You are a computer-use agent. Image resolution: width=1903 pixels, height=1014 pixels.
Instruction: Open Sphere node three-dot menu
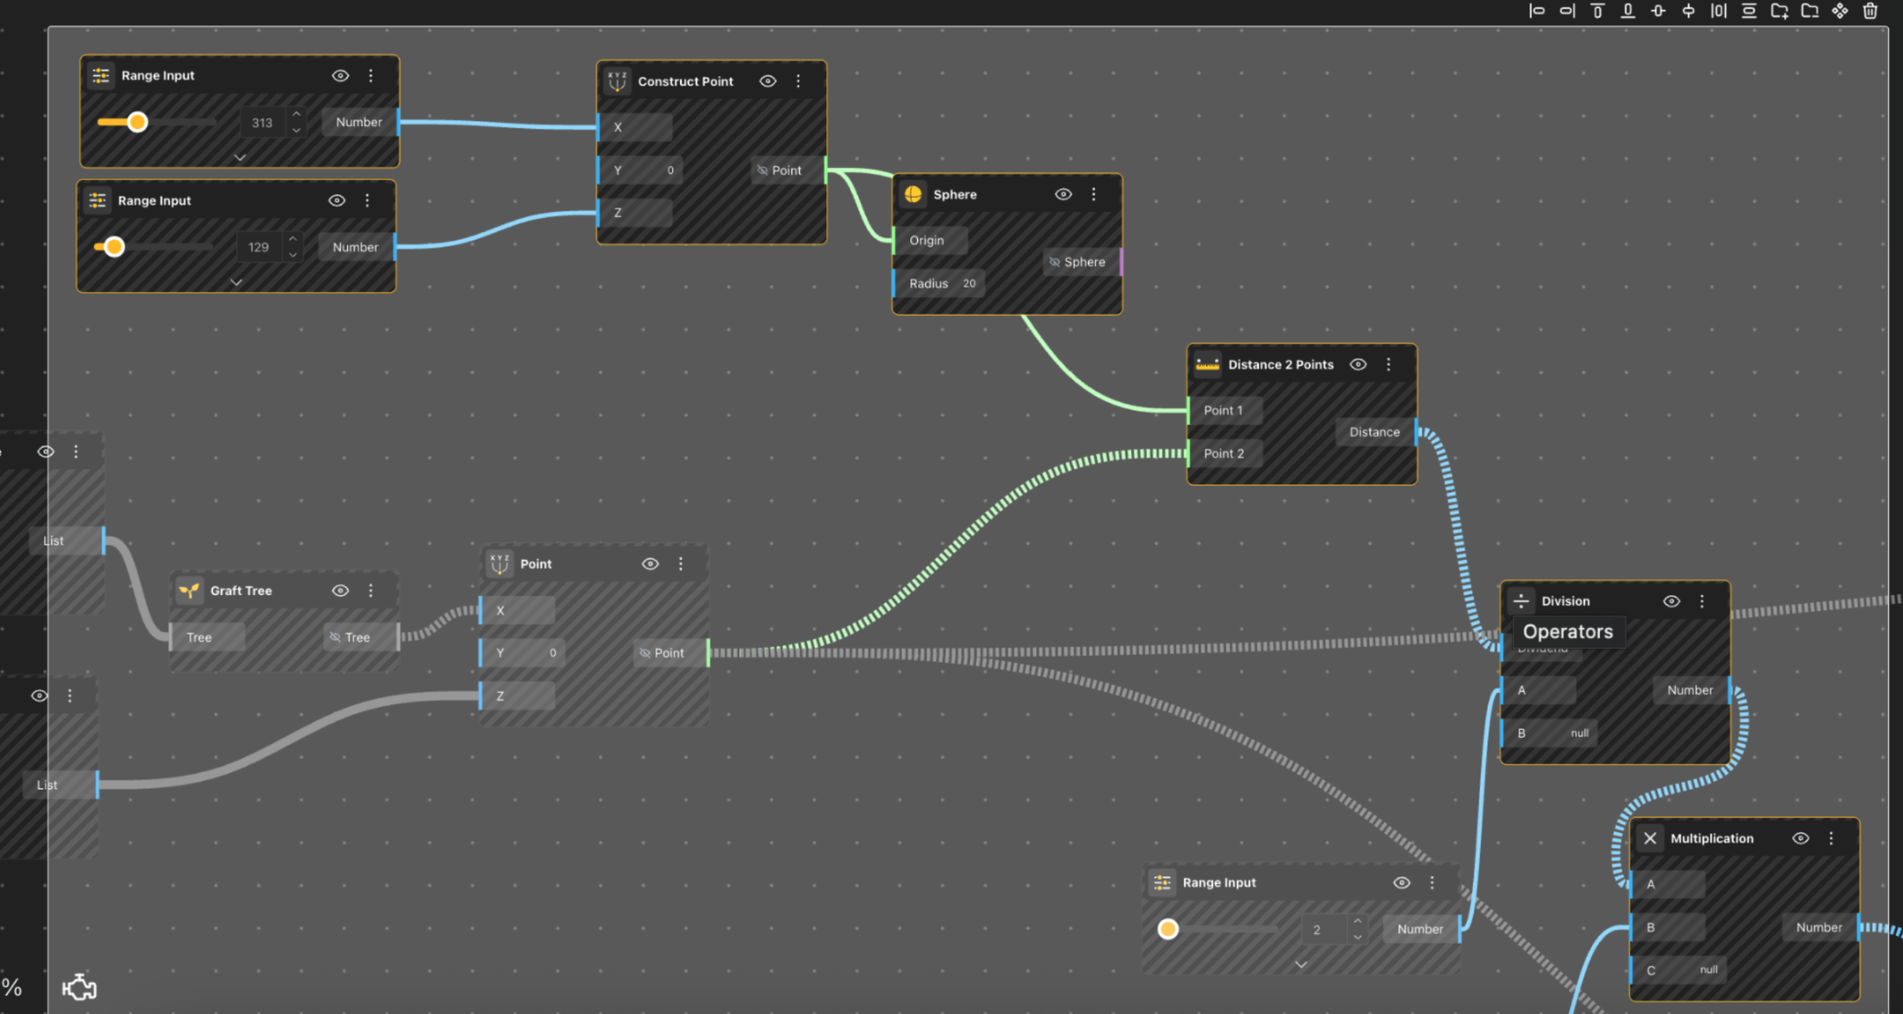(x=1094, y=194)
